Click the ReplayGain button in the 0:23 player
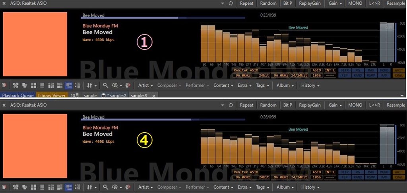 click(x=310, y=3)
